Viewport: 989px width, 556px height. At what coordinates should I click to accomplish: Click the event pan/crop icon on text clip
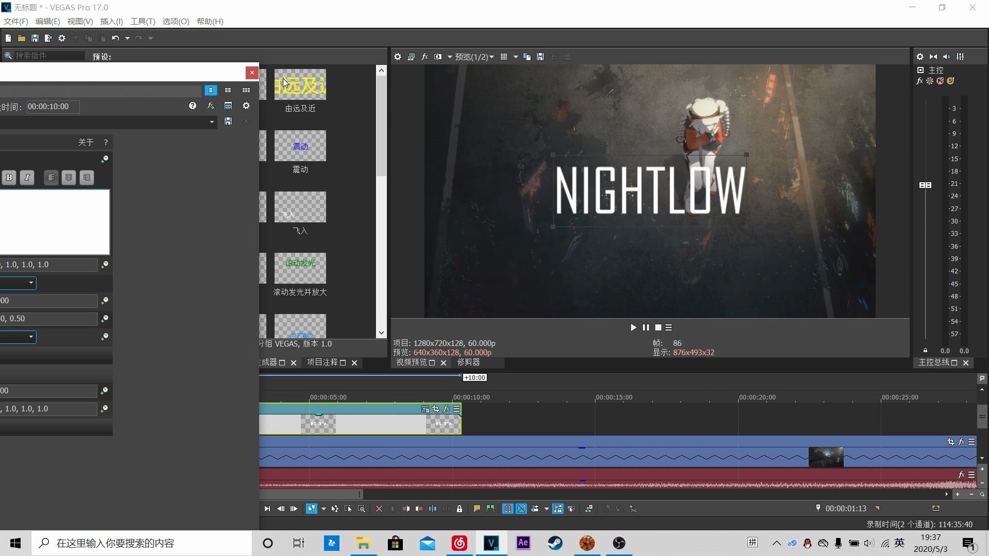[x=436, y=409]
